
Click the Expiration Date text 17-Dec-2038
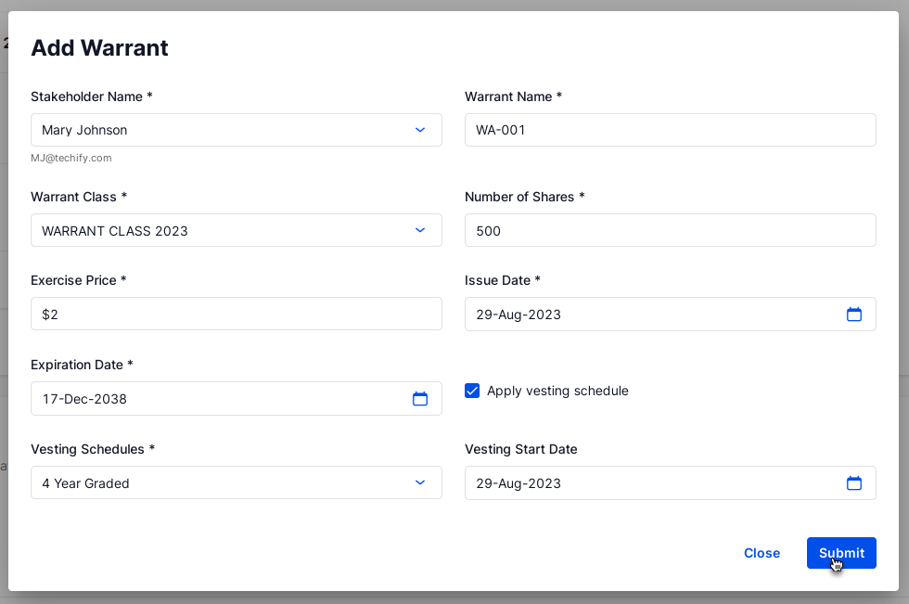tap(84, 399)
